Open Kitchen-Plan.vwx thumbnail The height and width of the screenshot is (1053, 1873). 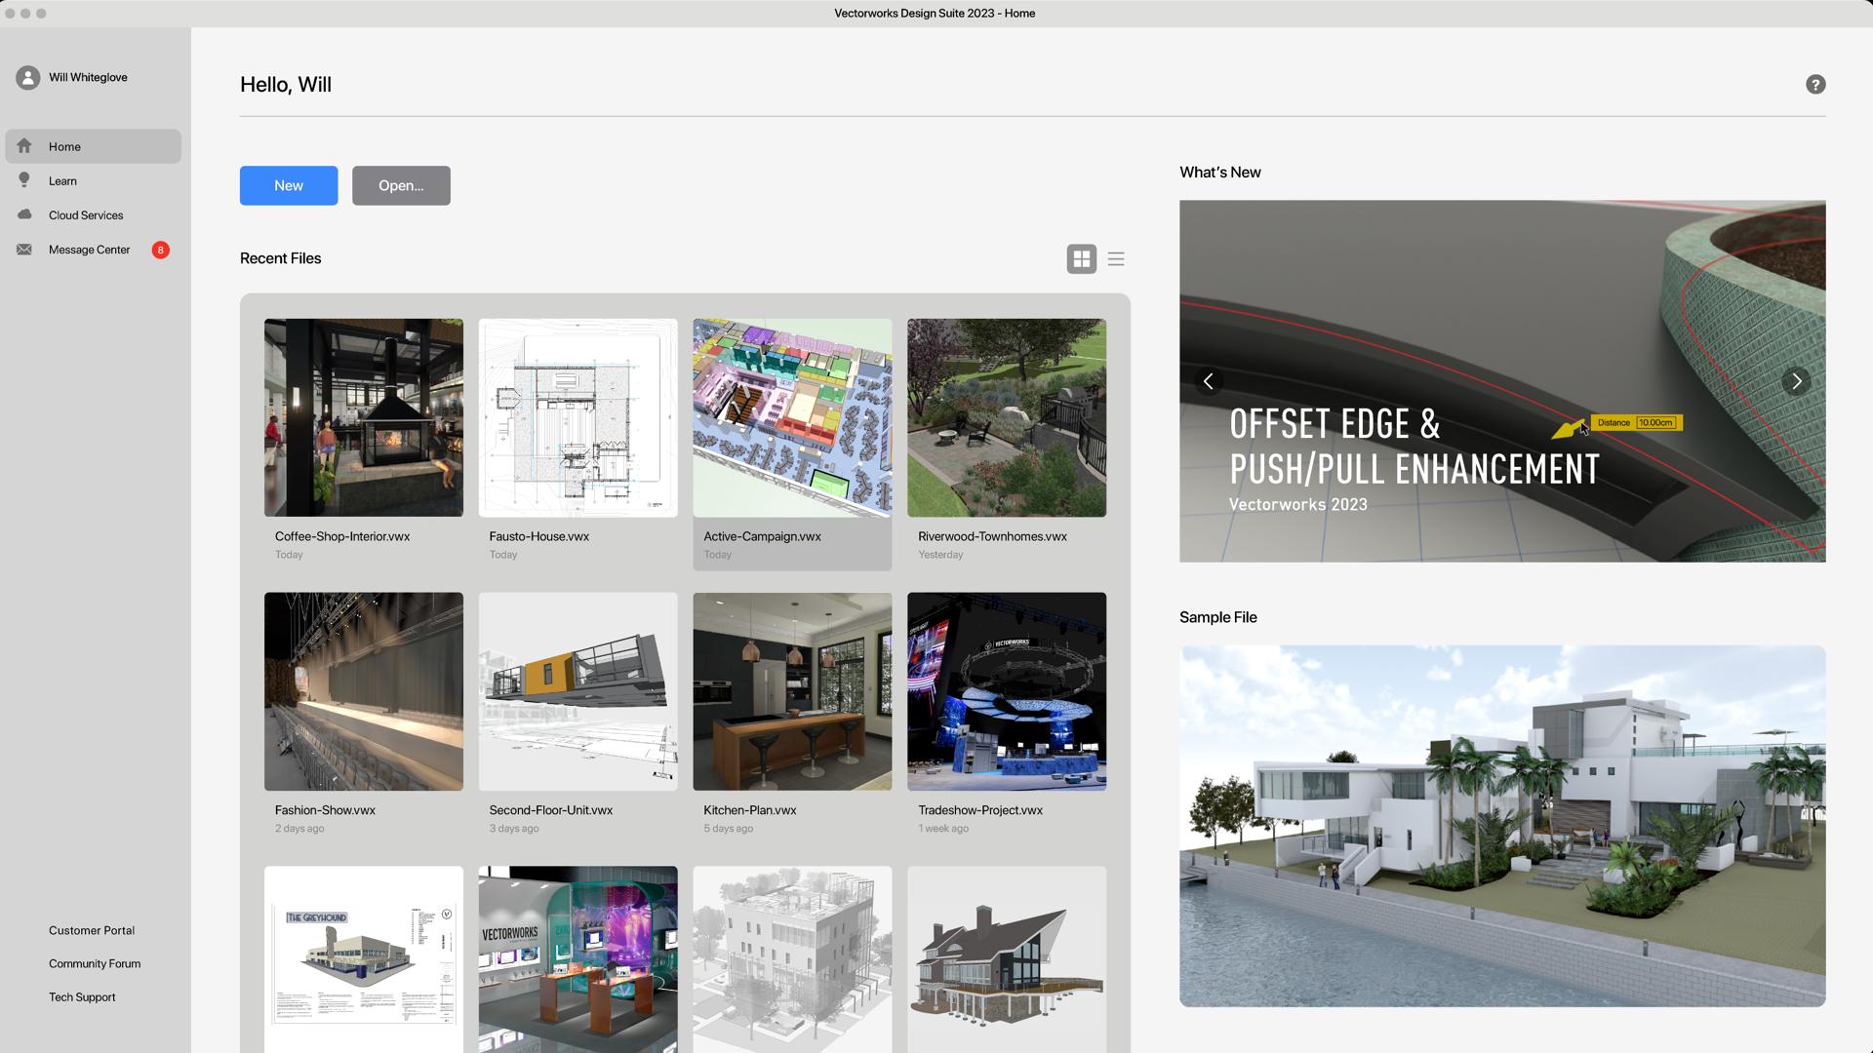coord(792,691)
